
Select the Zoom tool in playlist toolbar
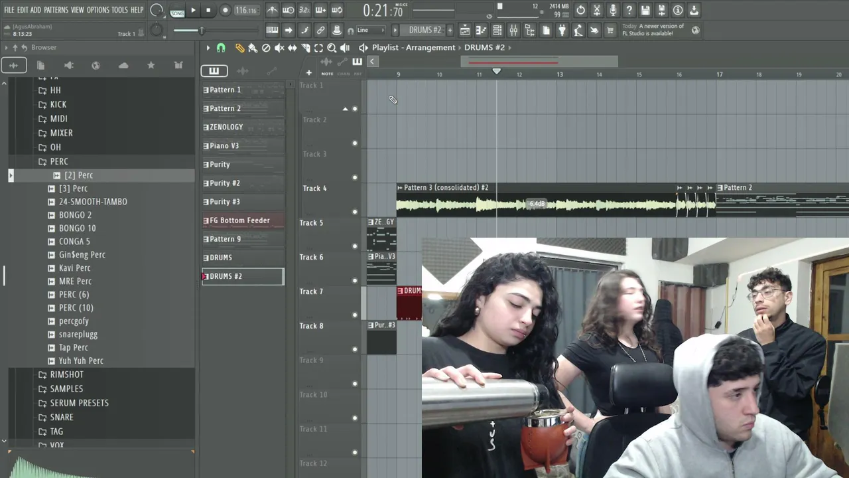332,48
